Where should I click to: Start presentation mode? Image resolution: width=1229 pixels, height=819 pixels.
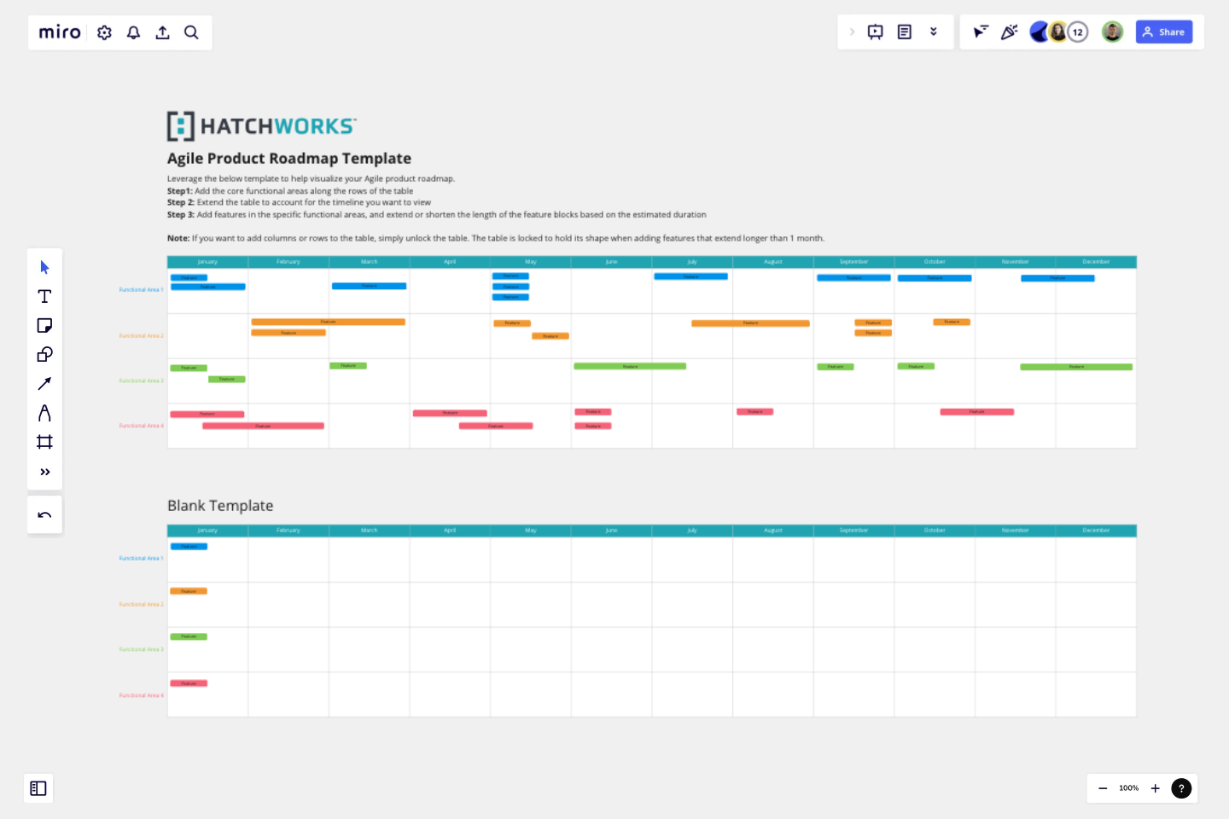(x=875, y=31)
